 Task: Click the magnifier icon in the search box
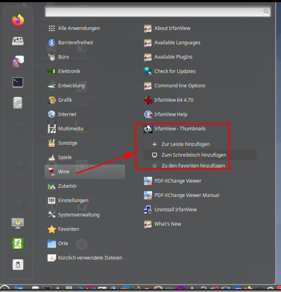point(266,11)
